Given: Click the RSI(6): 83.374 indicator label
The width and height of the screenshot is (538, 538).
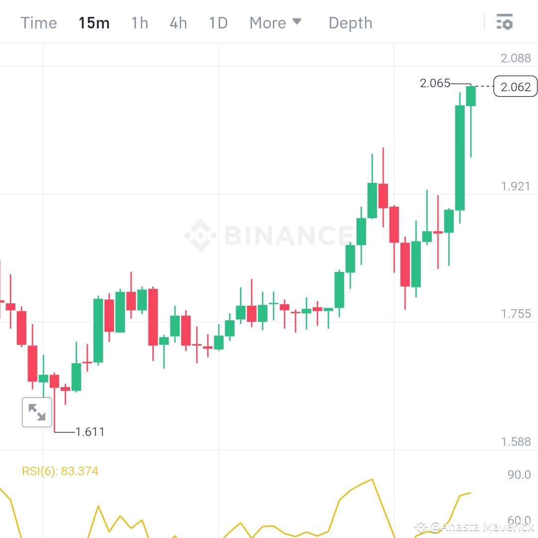Looking at the screenshot, I should click(60, 471).
